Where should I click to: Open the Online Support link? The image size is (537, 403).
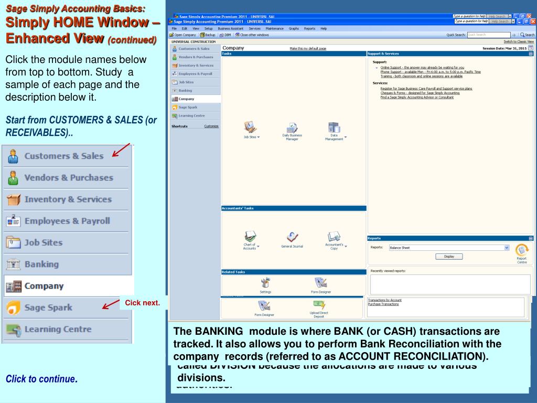tap(422, 68)
